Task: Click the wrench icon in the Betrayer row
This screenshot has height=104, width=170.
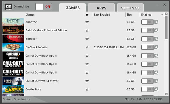Action: tap(156, 39)
